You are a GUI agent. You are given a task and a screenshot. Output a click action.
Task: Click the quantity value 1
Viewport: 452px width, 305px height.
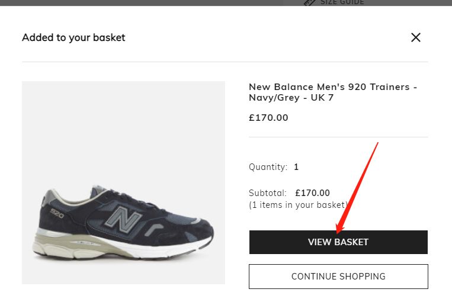point(296,167)
